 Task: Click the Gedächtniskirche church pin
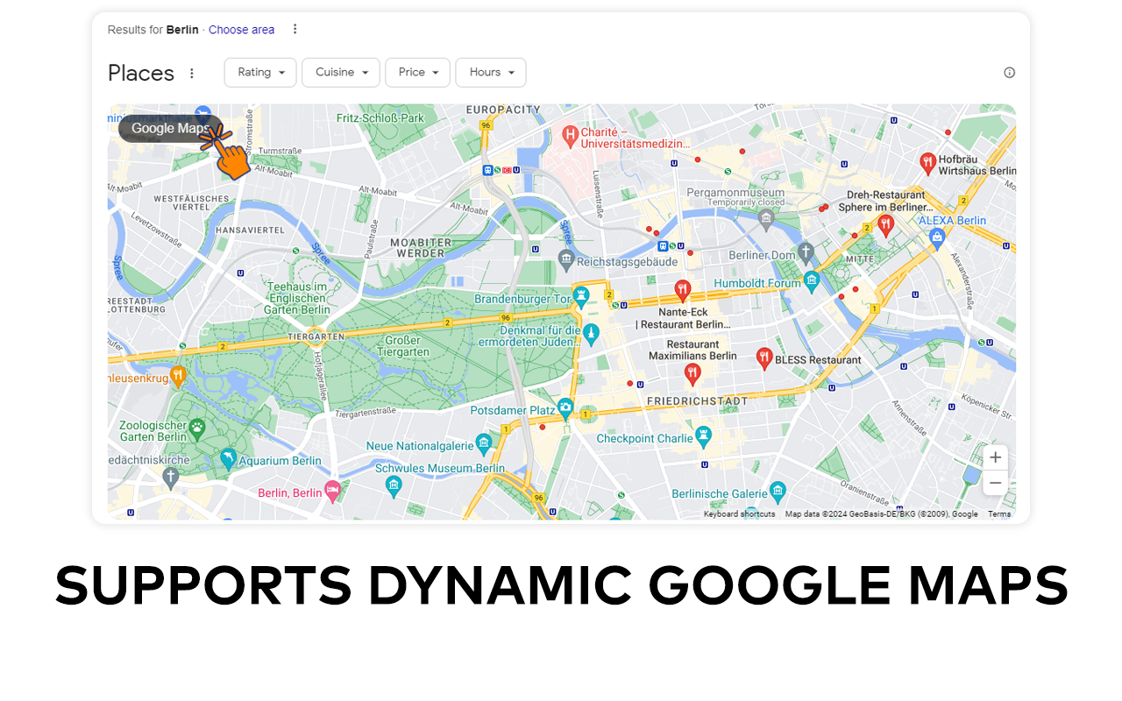point(171,478)
